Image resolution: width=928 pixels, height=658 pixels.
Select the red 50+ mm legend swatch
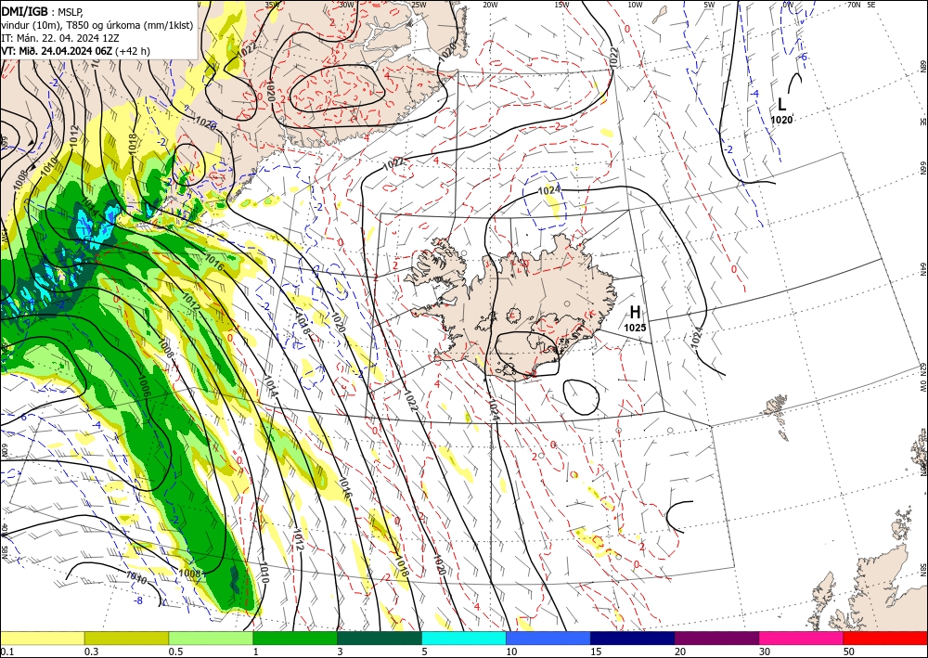tap(885, 638)
